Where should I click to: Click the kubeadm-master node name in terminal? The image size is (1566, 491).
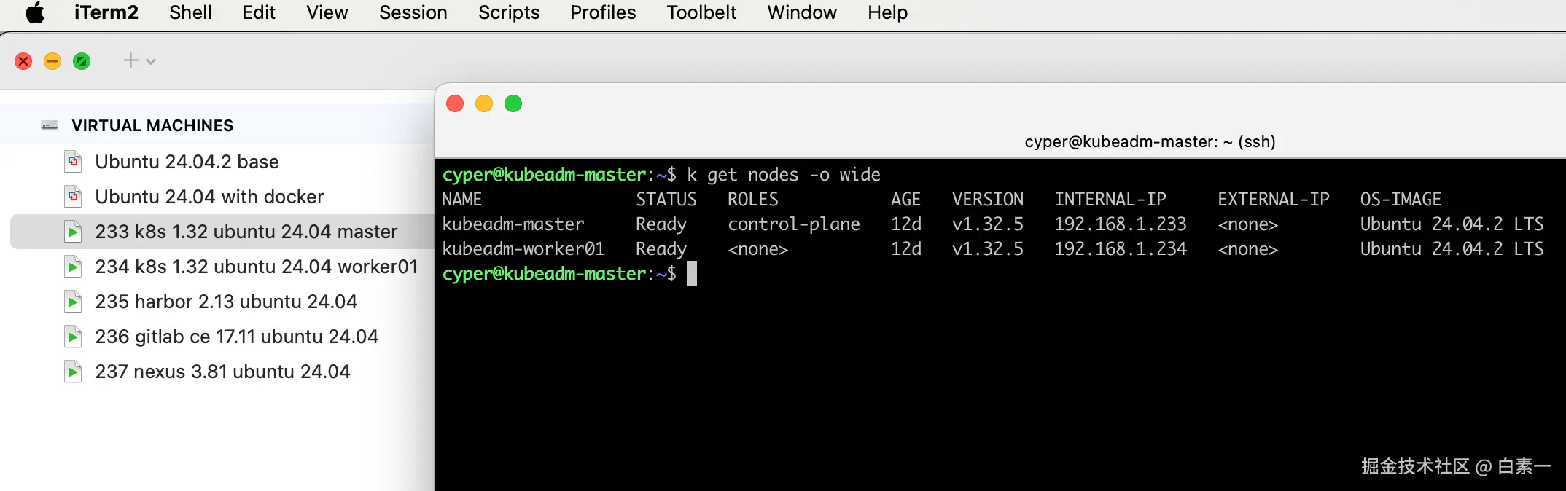pyautogui.click(x=513, y=224)
